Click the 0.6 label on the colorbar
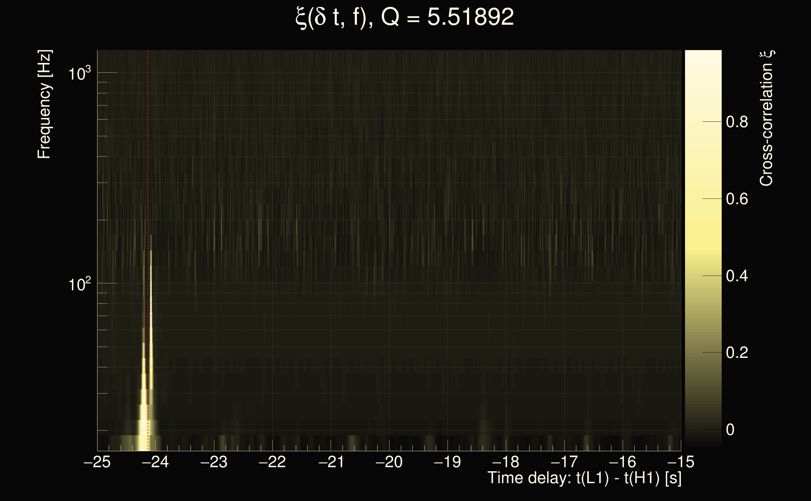The image size is (811, 501). (737, 199)
